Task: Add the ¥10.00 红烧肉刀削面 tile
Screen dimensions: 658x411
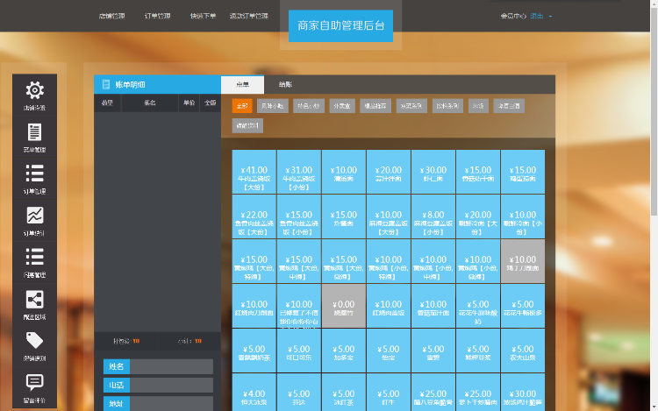Action: (254, 306)
